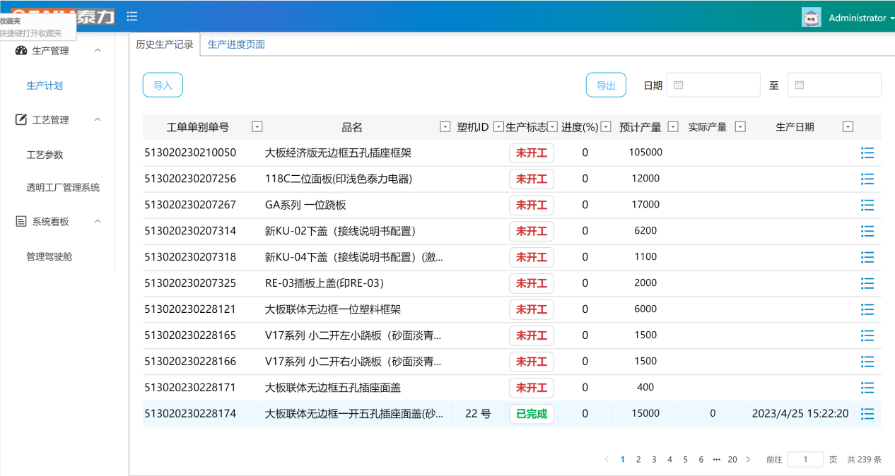Open filter dropdown for 塑机ID column
The height and width of the screenshot is (476, 895).
coord(498,127)
